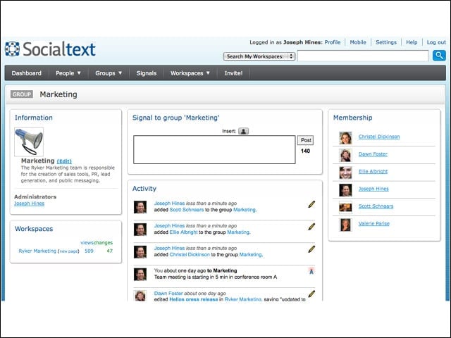Open Scott Schnaars in Membership
Viewport: 451px width, 338px height.
point(376,206)
